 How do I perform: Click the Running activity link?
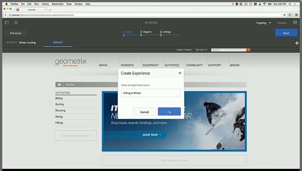coord(60,110)
